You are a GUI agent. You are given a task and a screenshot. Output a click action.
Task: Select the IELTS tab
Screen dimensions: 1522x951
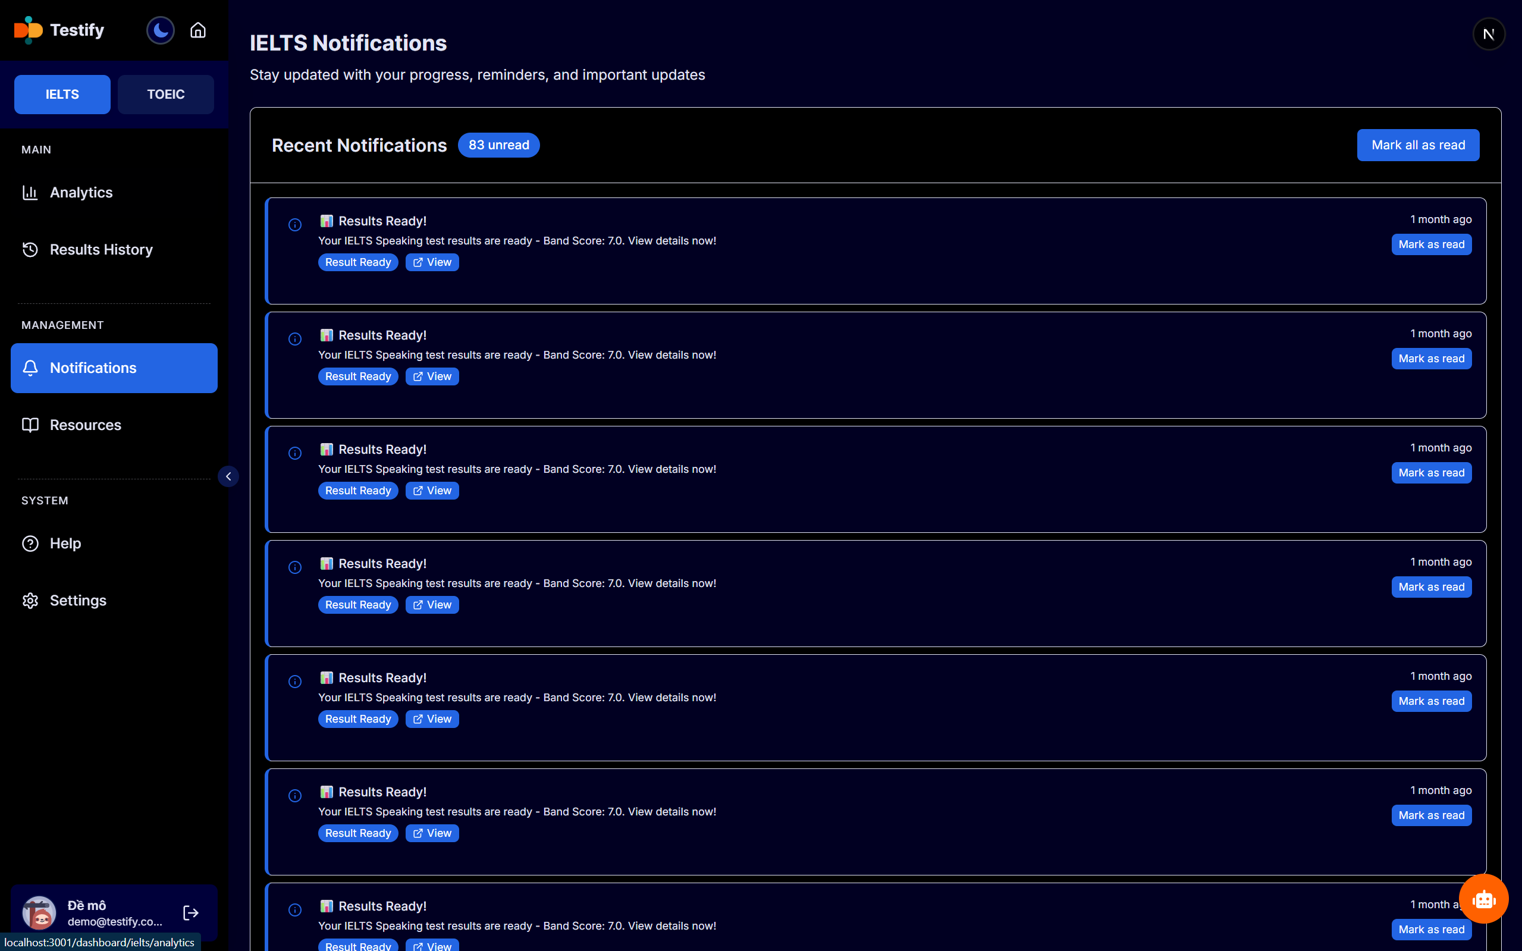(x=62, y=95)
